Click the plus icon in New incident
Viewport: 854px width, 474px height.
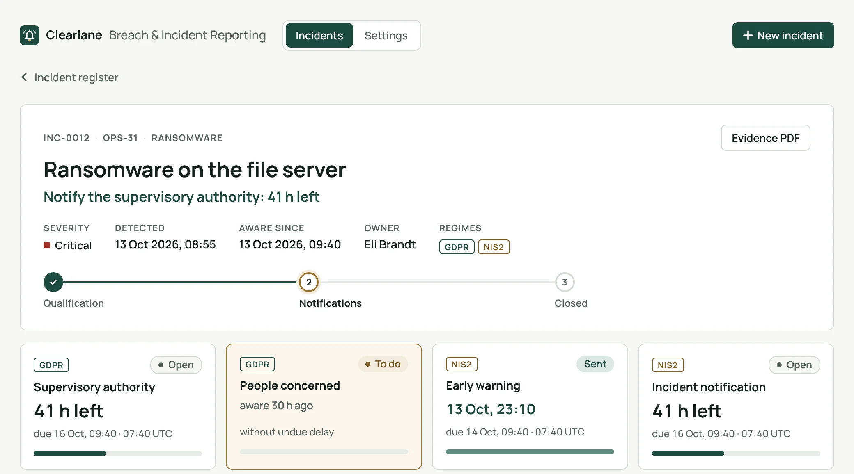point(748,35)
